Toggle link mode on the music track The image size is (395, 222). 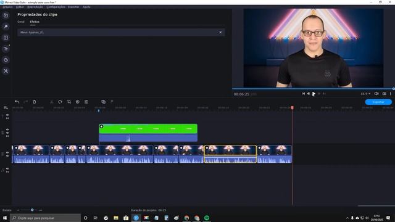point(7,172)
